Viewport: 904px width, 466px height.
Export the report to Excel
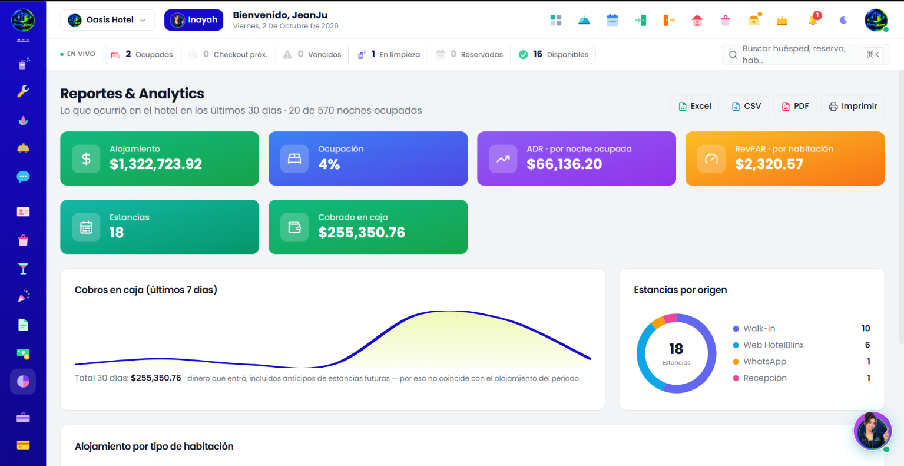coord(695,106)
